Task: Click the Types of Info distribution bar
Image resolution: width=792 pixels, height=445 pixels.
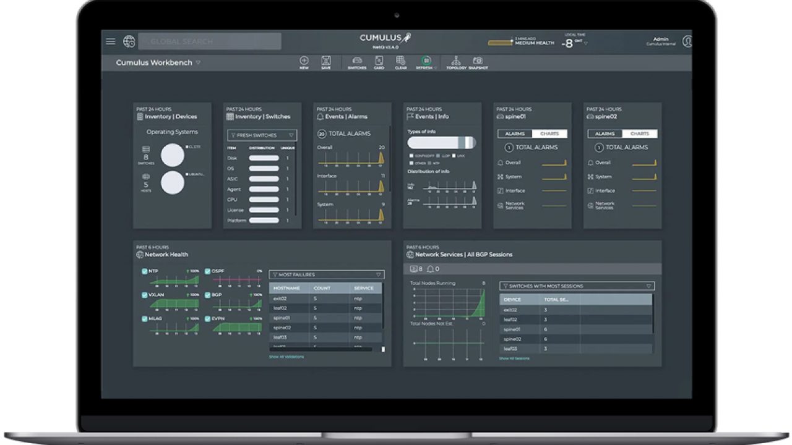Action: 442,142
